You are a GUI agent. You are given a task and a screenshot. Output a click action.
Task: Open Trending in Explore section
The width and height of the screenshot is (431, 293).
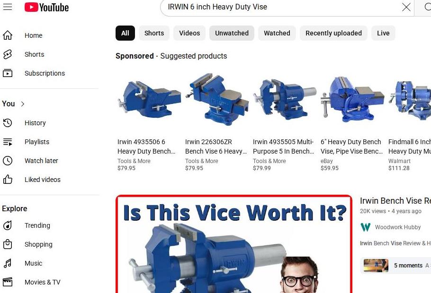click(37, 225)
